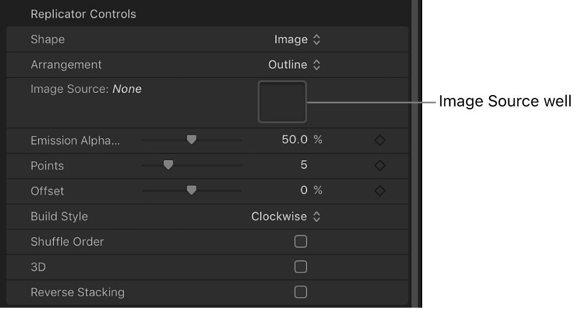This screenshot has width=578, height=309.
Task: Enable the Shuffle Order checkbox
Action: pos(301,242)
